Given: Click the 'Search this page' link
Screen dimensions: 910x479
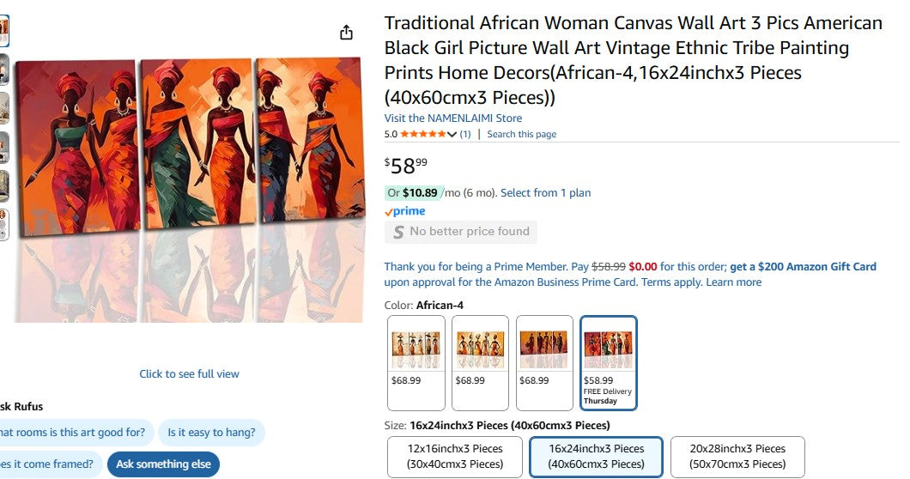Looking at the screenshot, I should (x=521, y=135).
